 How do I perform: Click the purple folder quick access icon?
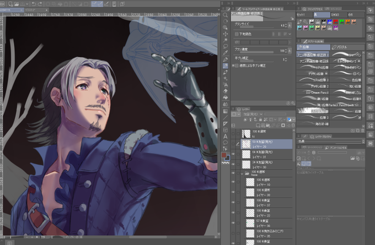tap(335, 28)
